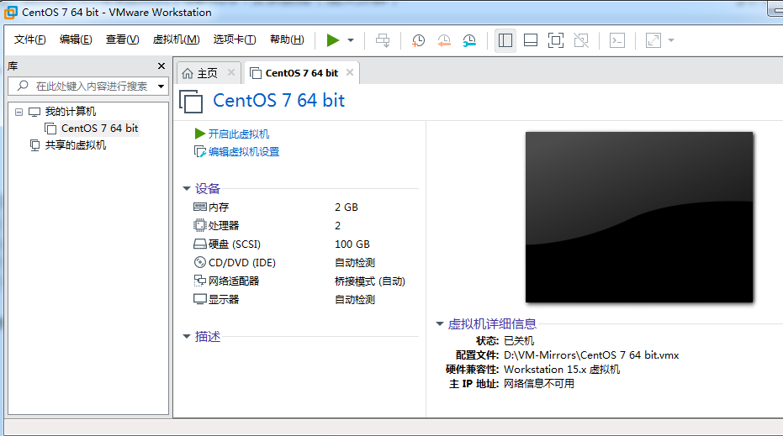Collapse the 我的计算机 tree node
This screenshot has width=783, height=436.
[x=19, y=112]
